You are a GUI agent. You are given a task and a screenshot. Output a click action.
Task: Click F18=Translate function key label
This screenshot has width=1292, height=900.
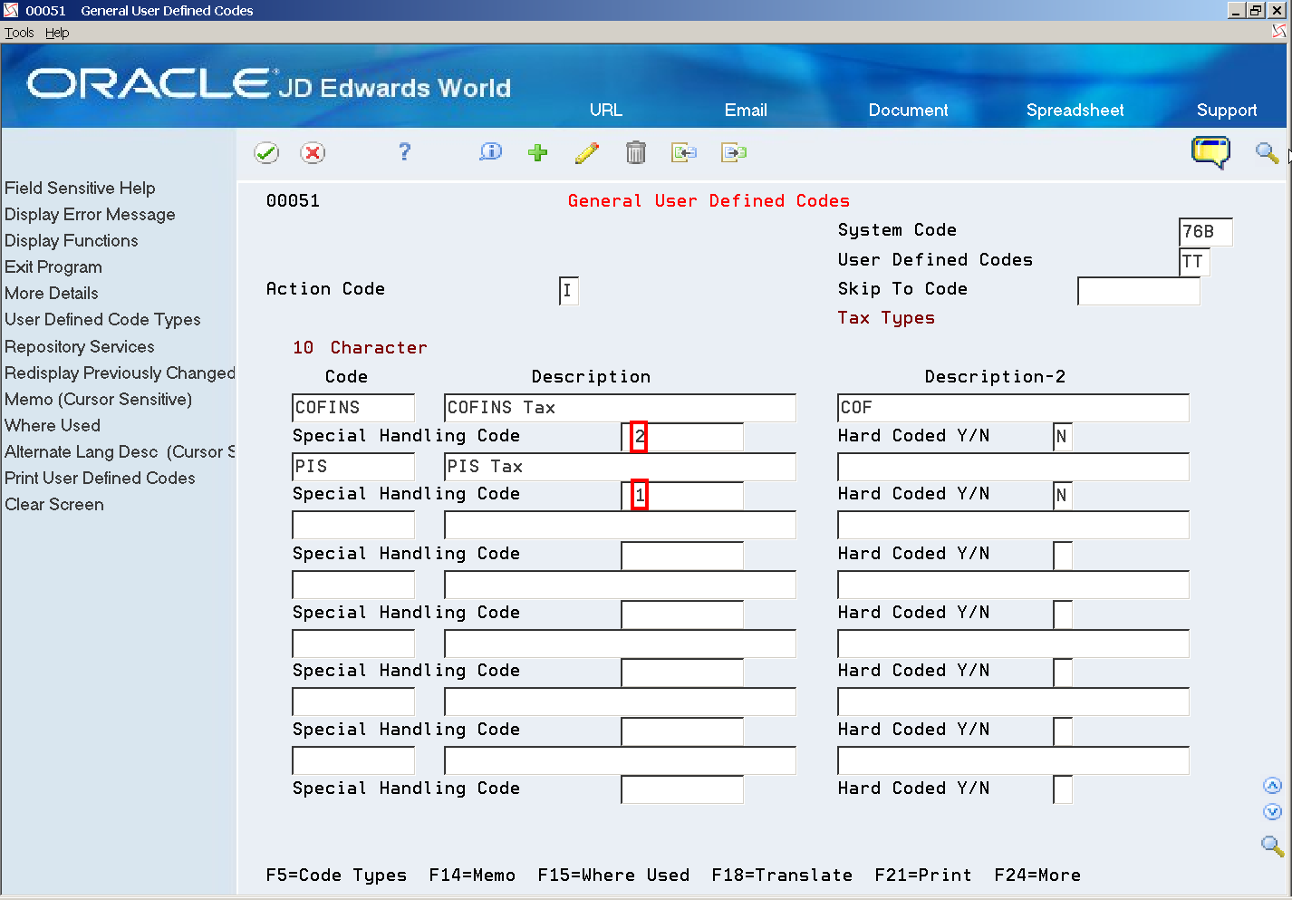click(x=782, y=876)
